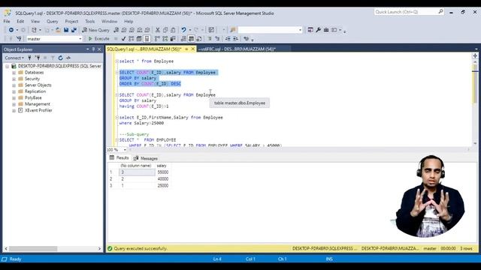The image size is (481, 270).
Task: Collapse the DESKTOP SQLEXPRESS server node
Action: click(x=7, y=66)
